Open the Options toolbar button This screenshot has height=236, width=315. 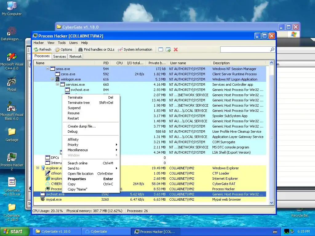point(63,49)
